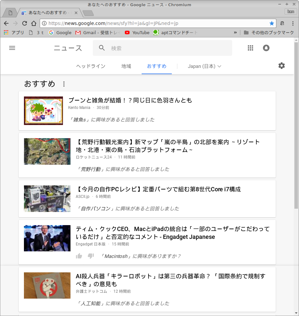Open the Google apps grid
299x316 pixels.
click(x=250, y=48)
